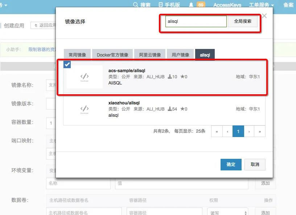Go to previous page with ‹ button
The width and height of the screenshot is (296, 215).
pos(227,131)
